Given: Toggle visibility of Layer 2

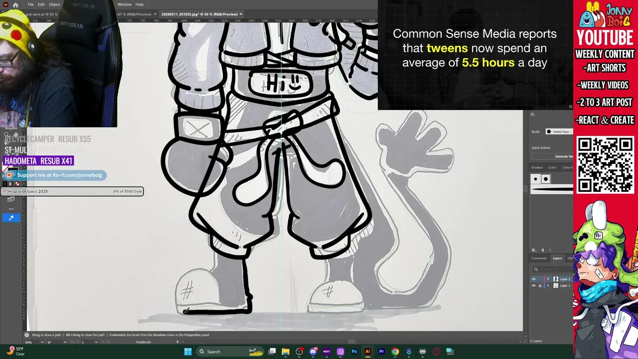Looking at the screenshot, I should [x=534, y=279].
